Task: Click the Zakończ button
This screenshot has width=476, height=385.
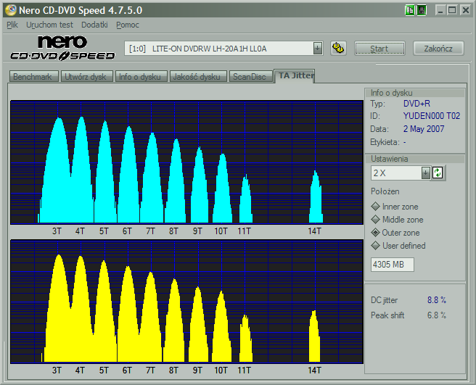Action: (438, 49)
